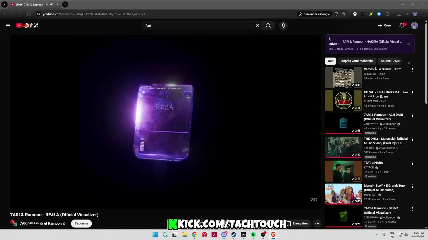The width and height of the screenshot is (428, 240).
Task: Open a new browser tab
Action: (65, 4)
